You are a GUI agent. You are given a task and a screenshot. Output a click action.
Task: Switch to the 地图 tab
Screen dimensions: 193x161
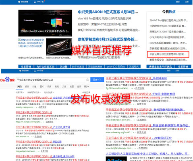click(72, 87)
